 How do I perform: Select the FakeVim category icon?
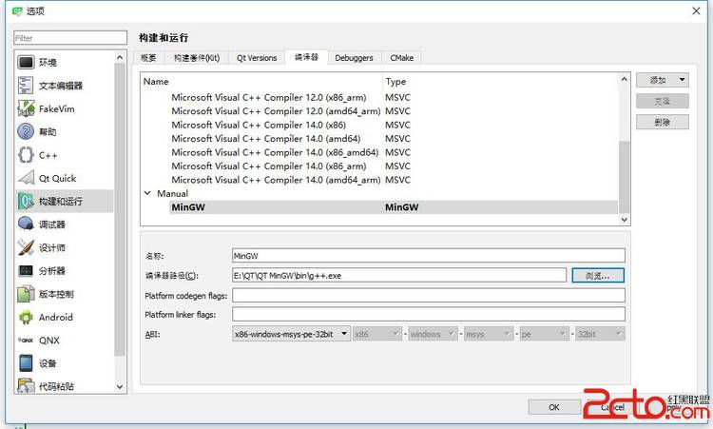point(26,108)
